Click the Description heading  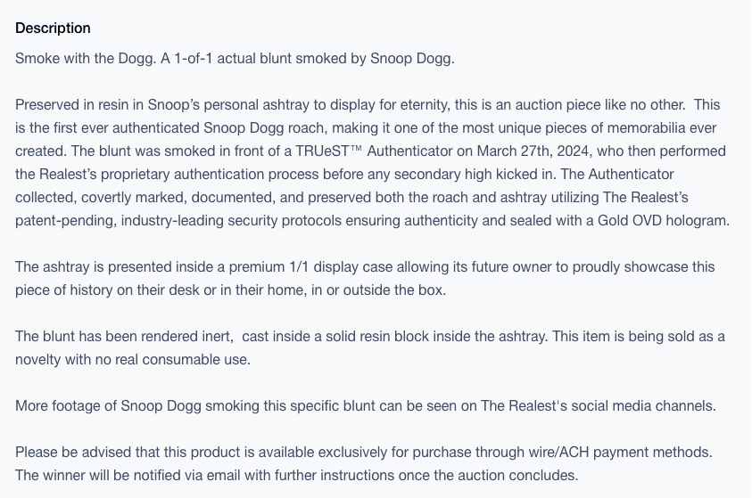tap(53, 28)
